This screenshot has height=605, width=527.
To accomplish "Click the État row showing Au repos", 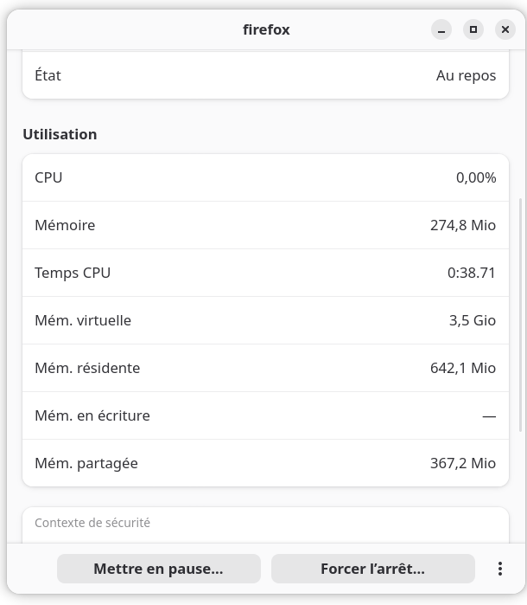I will coord(265,75).
